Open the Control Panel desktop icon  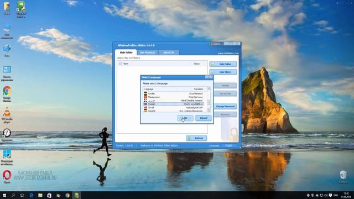click(x=7, y=74)
